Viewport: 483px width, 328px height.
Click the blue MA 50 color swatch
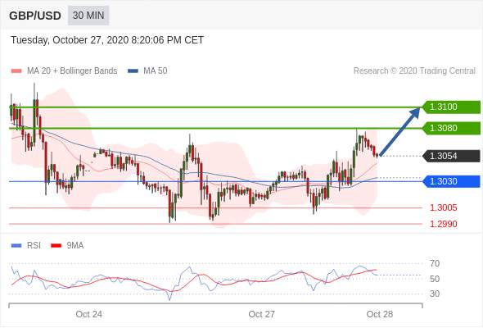tap(133, 71)
